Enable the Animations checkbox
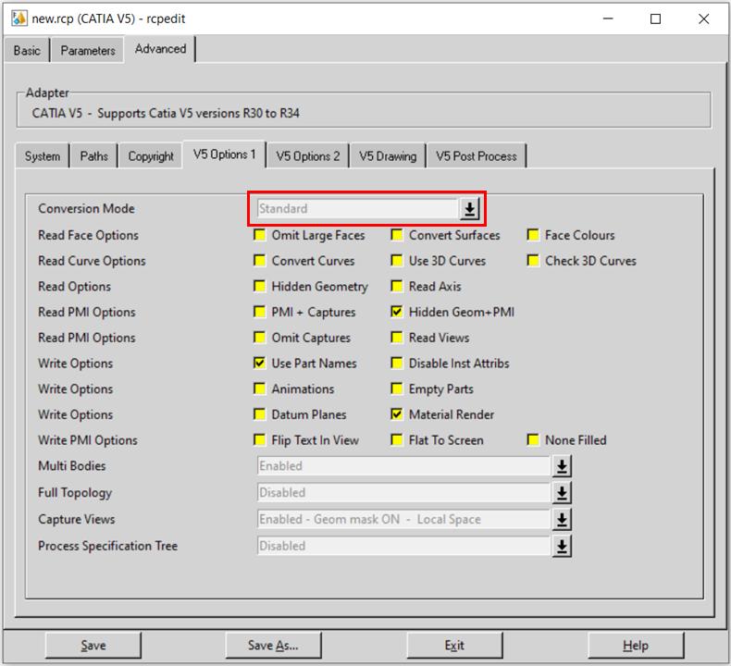 coord(259,388)
